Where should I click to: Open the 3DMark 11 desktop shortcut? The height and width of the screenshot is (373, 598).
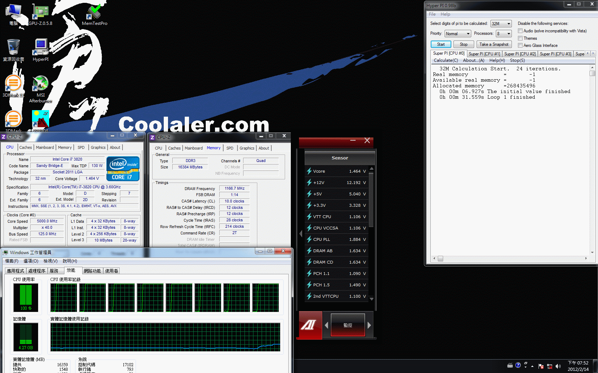coord(13,86)
